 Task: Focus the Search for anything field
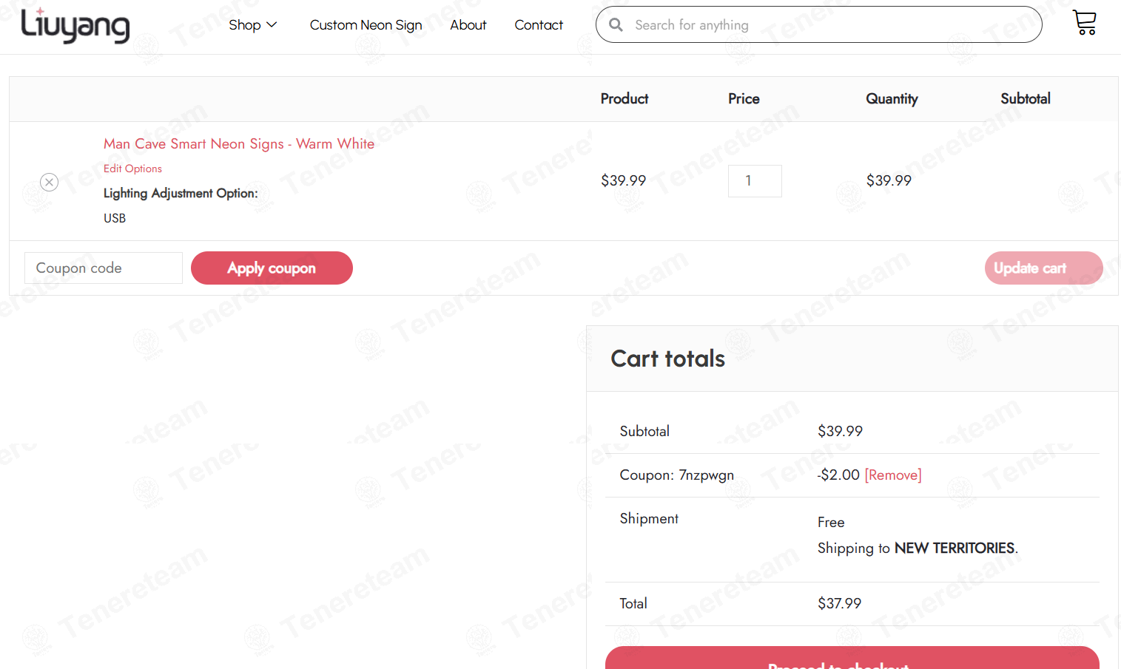(x=818, y=25)
